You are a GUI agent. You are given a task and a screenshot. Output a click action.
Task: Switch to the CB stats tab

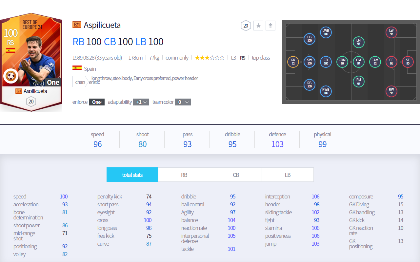[x=236, y=175]
